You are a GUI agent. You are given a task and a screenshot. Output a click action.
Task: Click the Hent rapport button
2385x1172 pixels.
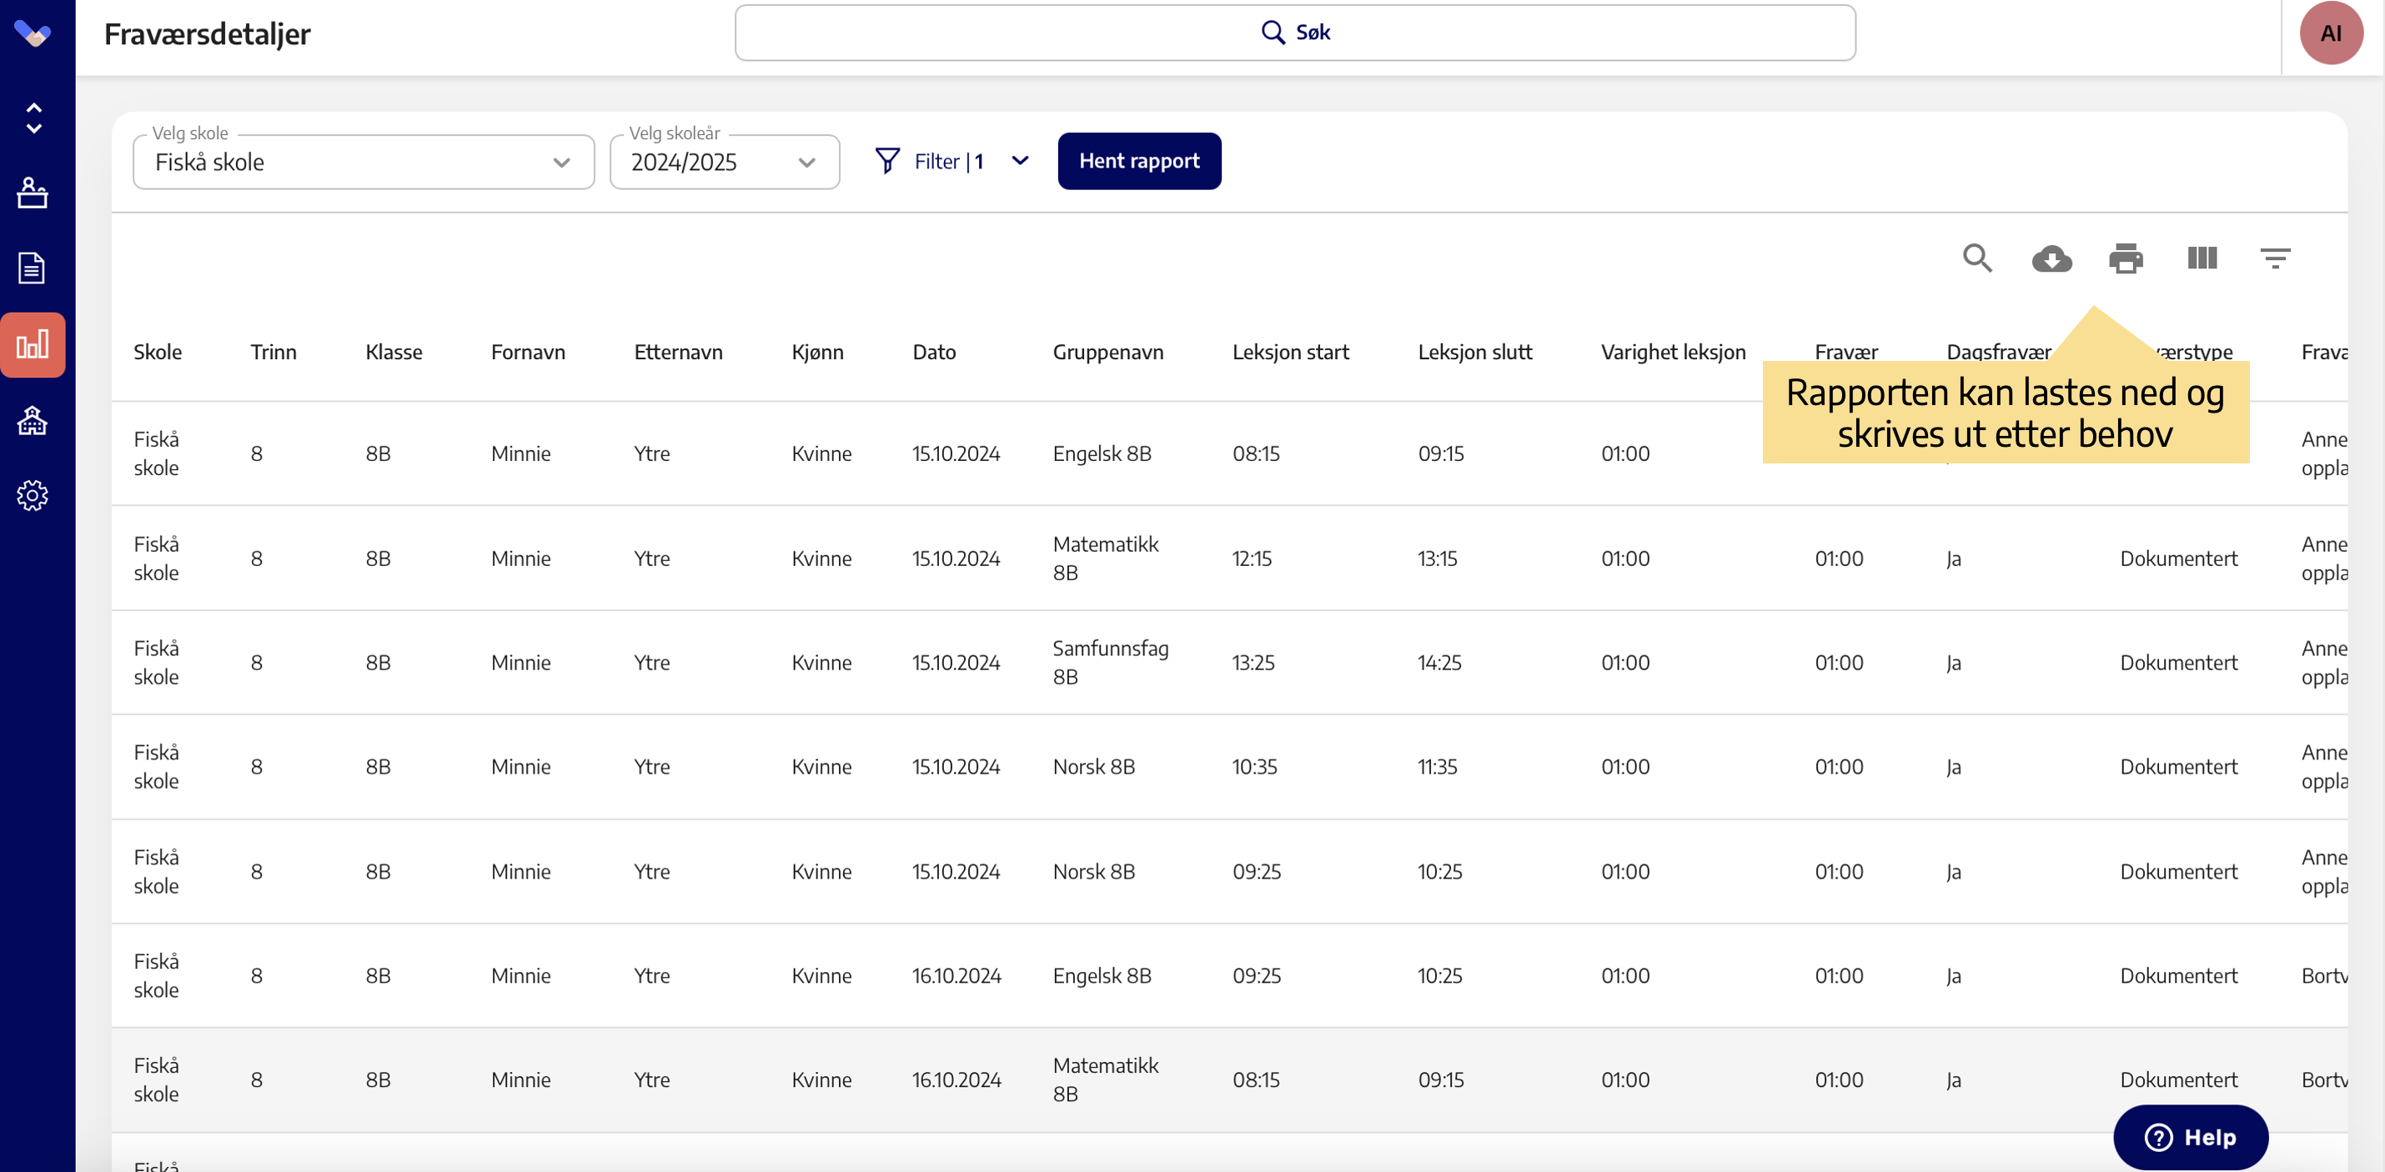[1139, 161]
